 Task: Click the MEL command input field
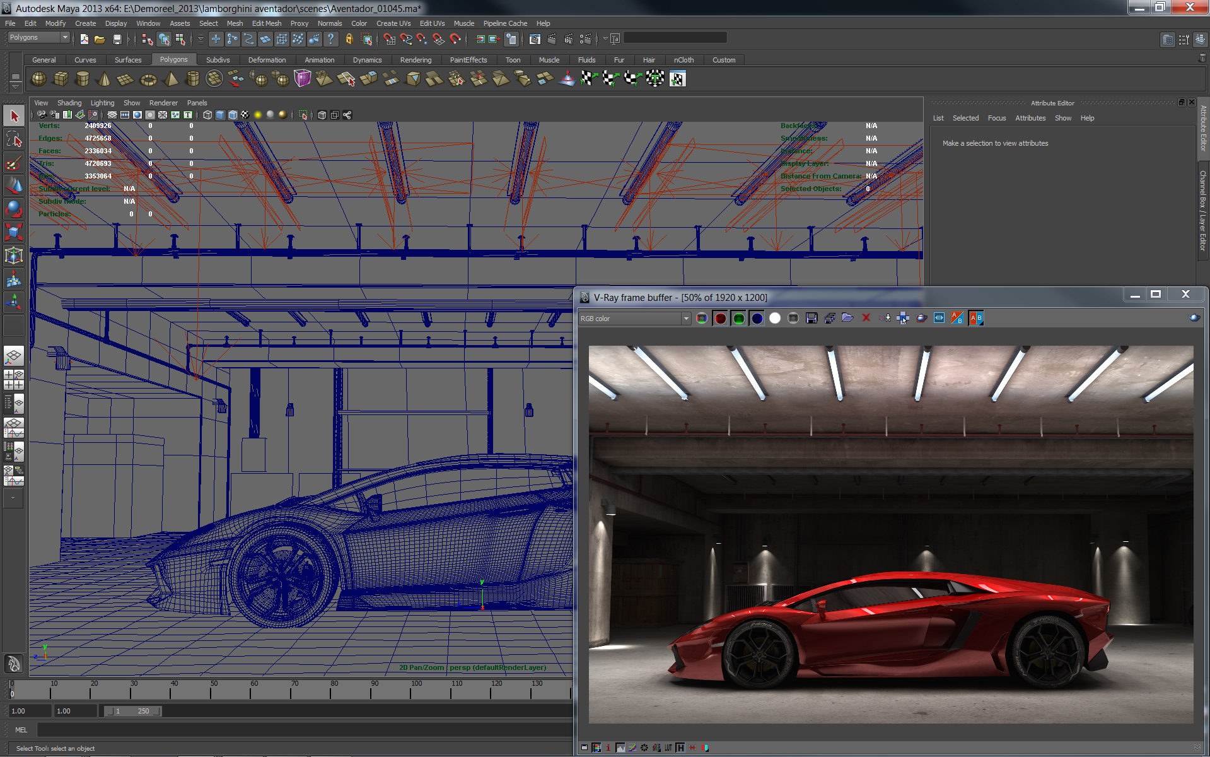(305, 730)
